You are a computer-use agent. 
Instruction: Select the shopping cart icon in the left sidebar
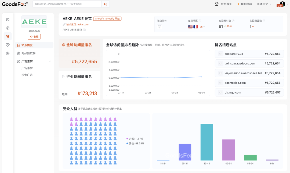(8, 36)
